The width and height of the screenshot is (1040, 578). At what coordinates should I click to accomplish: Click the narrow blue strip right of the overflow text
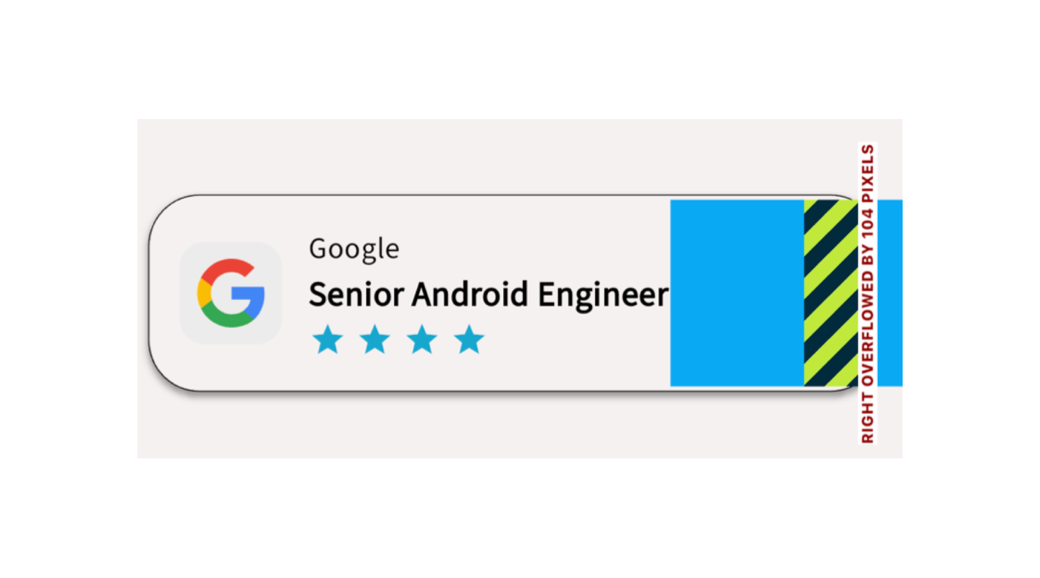(890, 293)
